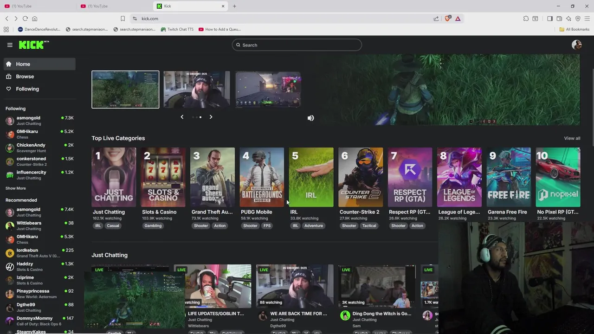The width and height of the screenshot is (594, 334).
Task: Open IRL category card
Action: point(311,177)
